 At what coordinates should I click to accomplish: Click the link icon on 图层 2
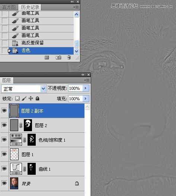21,125
